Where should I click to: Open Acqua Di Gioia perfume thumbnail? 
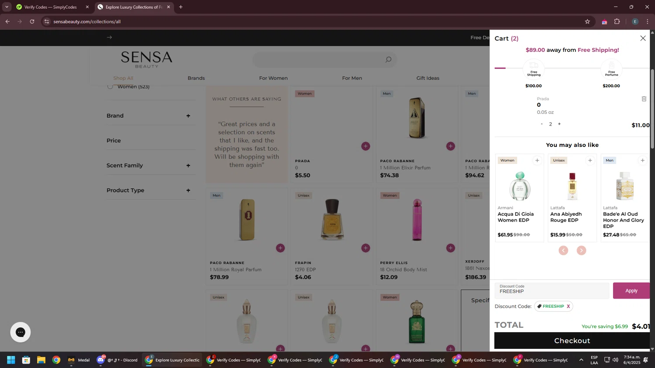(520, 186)
